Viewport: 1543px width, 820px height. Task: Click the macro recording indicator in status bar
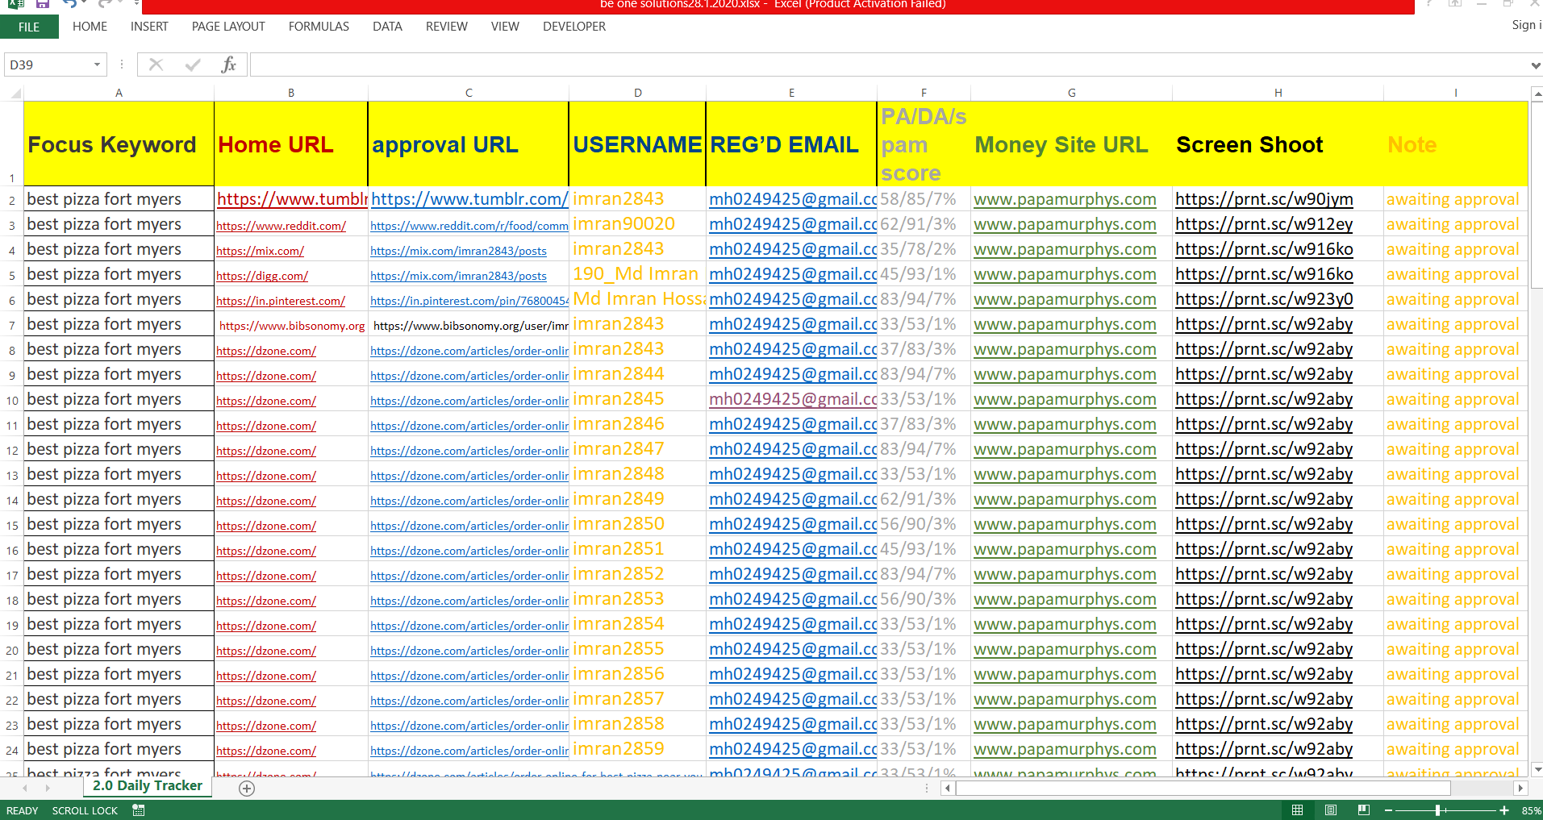138,810
